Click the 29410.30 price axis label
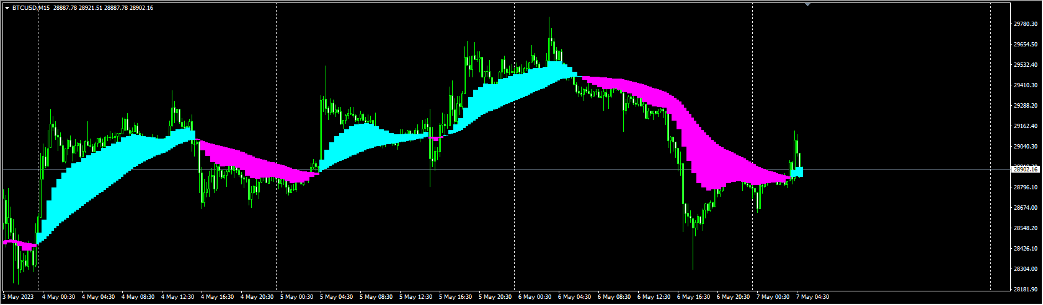Screen dimensions: 1043x305 pos(1026,85)
